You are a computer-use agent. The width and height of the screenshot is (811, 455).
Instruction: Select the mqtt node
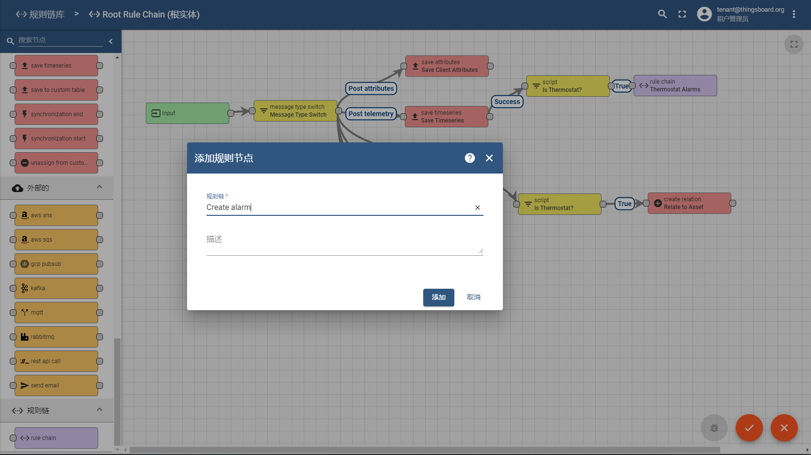[56, 313]
